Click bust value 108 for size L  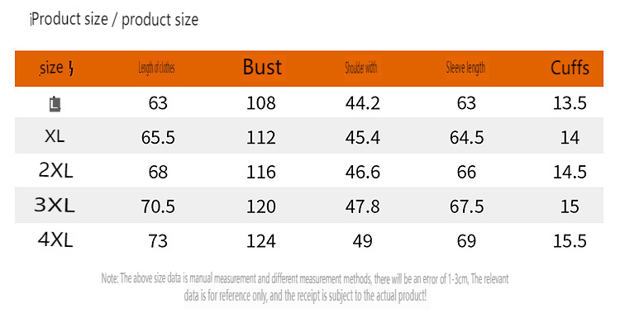pos(261,103)
